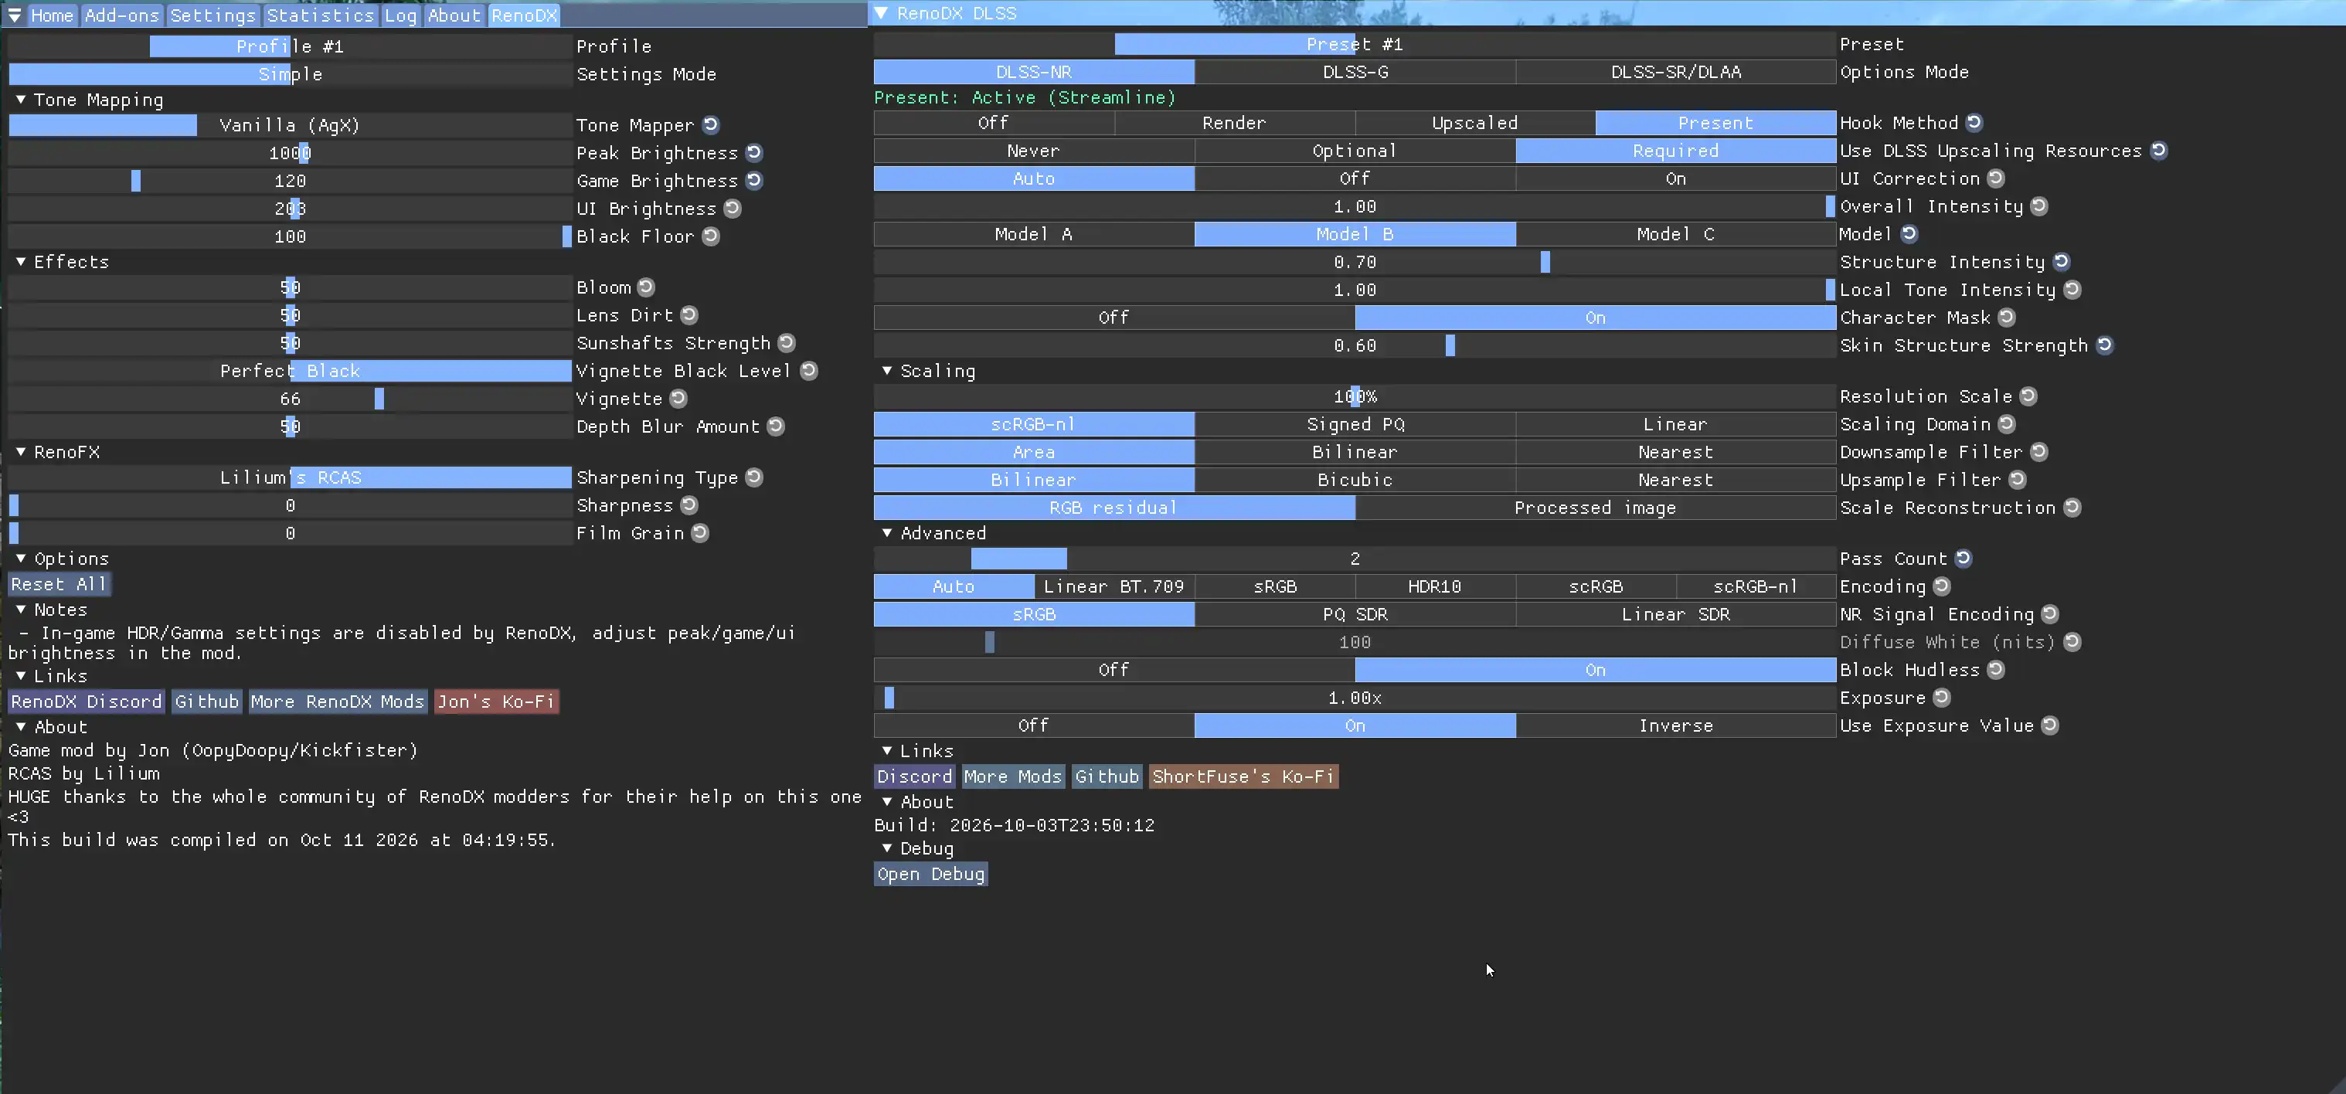Reset the Skin Structure Strength value
Screen dimensions: 2346x1094
pos(2103,345)
